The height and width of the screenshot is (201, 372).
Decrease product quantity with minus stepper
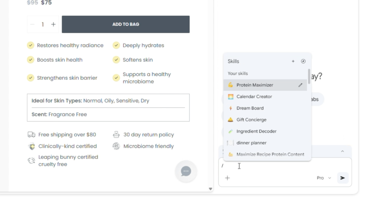[33, 24]
